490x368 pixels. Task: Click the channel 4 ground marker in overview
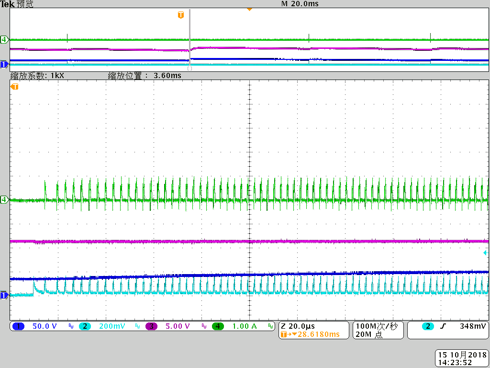click(4, 40)
